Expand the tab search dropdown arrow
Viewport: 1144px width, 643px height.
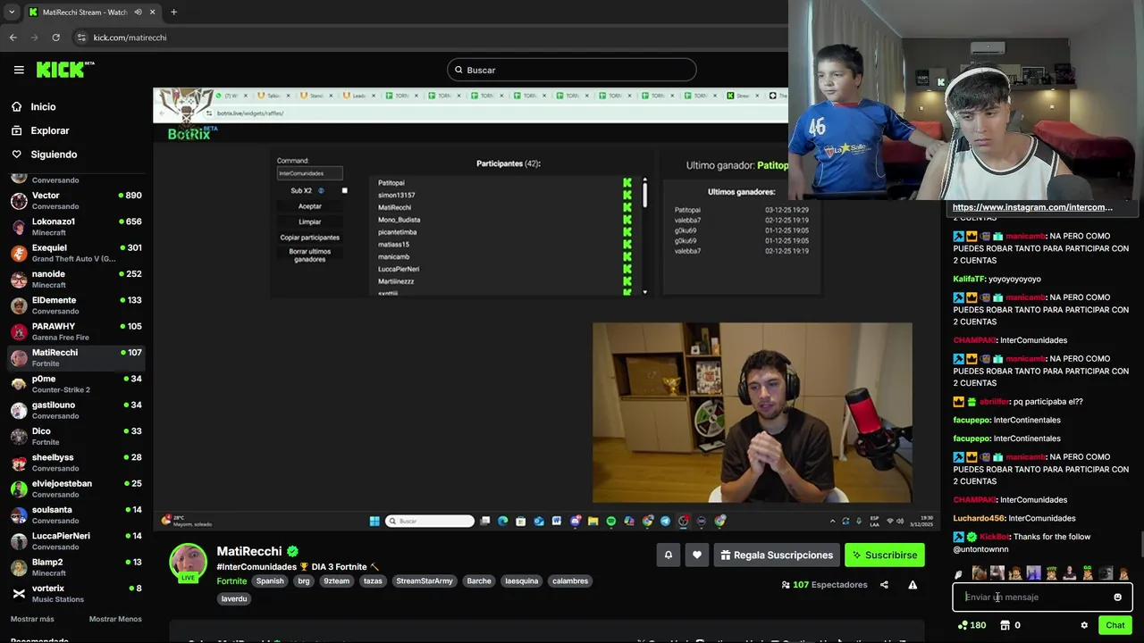click(12, 13)
